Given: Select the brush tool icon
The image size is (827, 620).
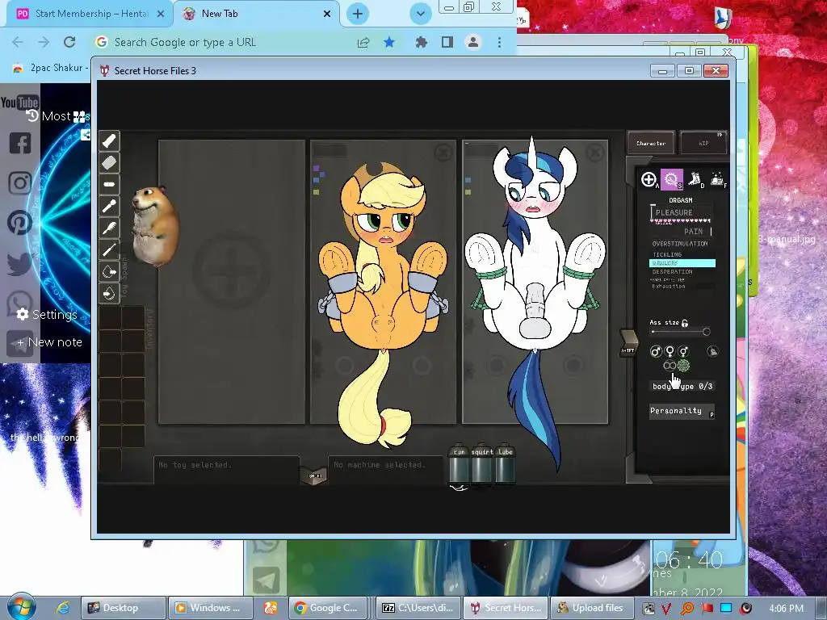Looking at the screenshot, I should point(109,228).
